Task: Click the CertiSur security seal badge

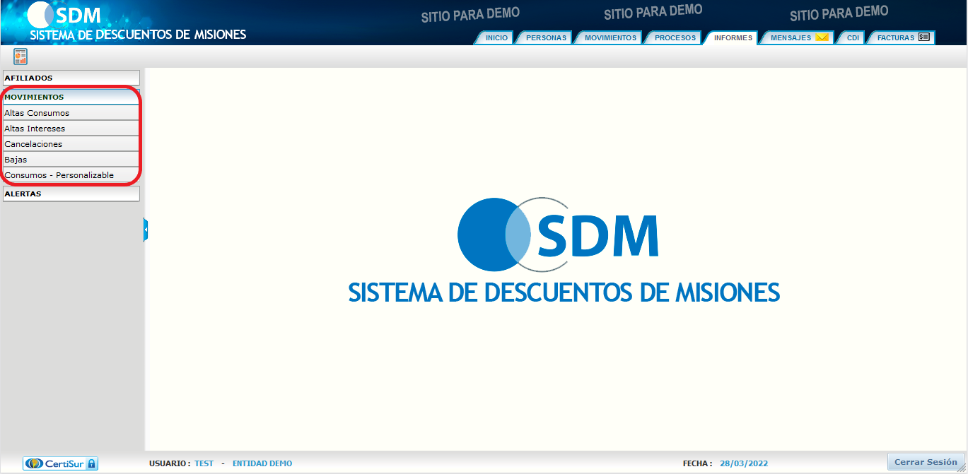Action: pos(61,463)
